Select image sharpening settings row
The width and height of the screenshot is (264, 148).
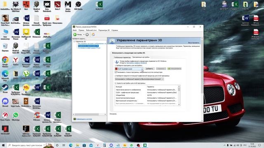[146, 90]
